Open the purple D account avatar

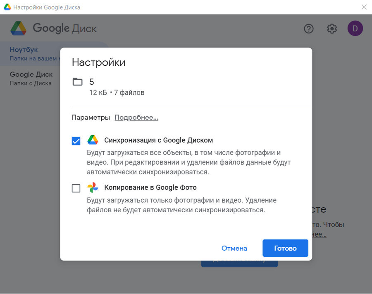pyautogui.click(x=355, y=28)
